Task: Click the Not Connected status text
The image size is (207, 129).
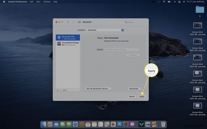Action: pos(111,38)
